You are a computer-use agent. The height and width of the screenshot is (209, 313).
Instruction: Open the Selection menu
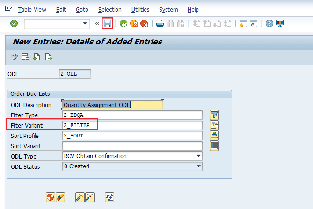(x=109, y=9)
